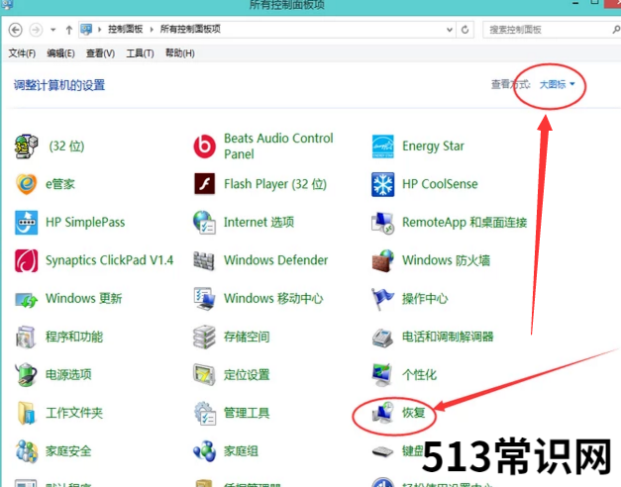Open recent locations dropdown arrow
The image size is (621, 487).
point(52,30)
